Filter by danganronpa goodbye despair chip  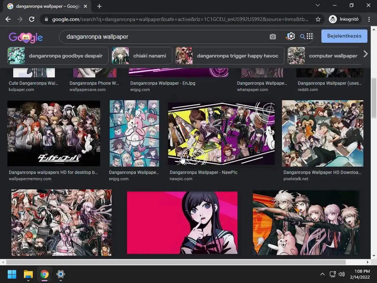coord(58,56)
